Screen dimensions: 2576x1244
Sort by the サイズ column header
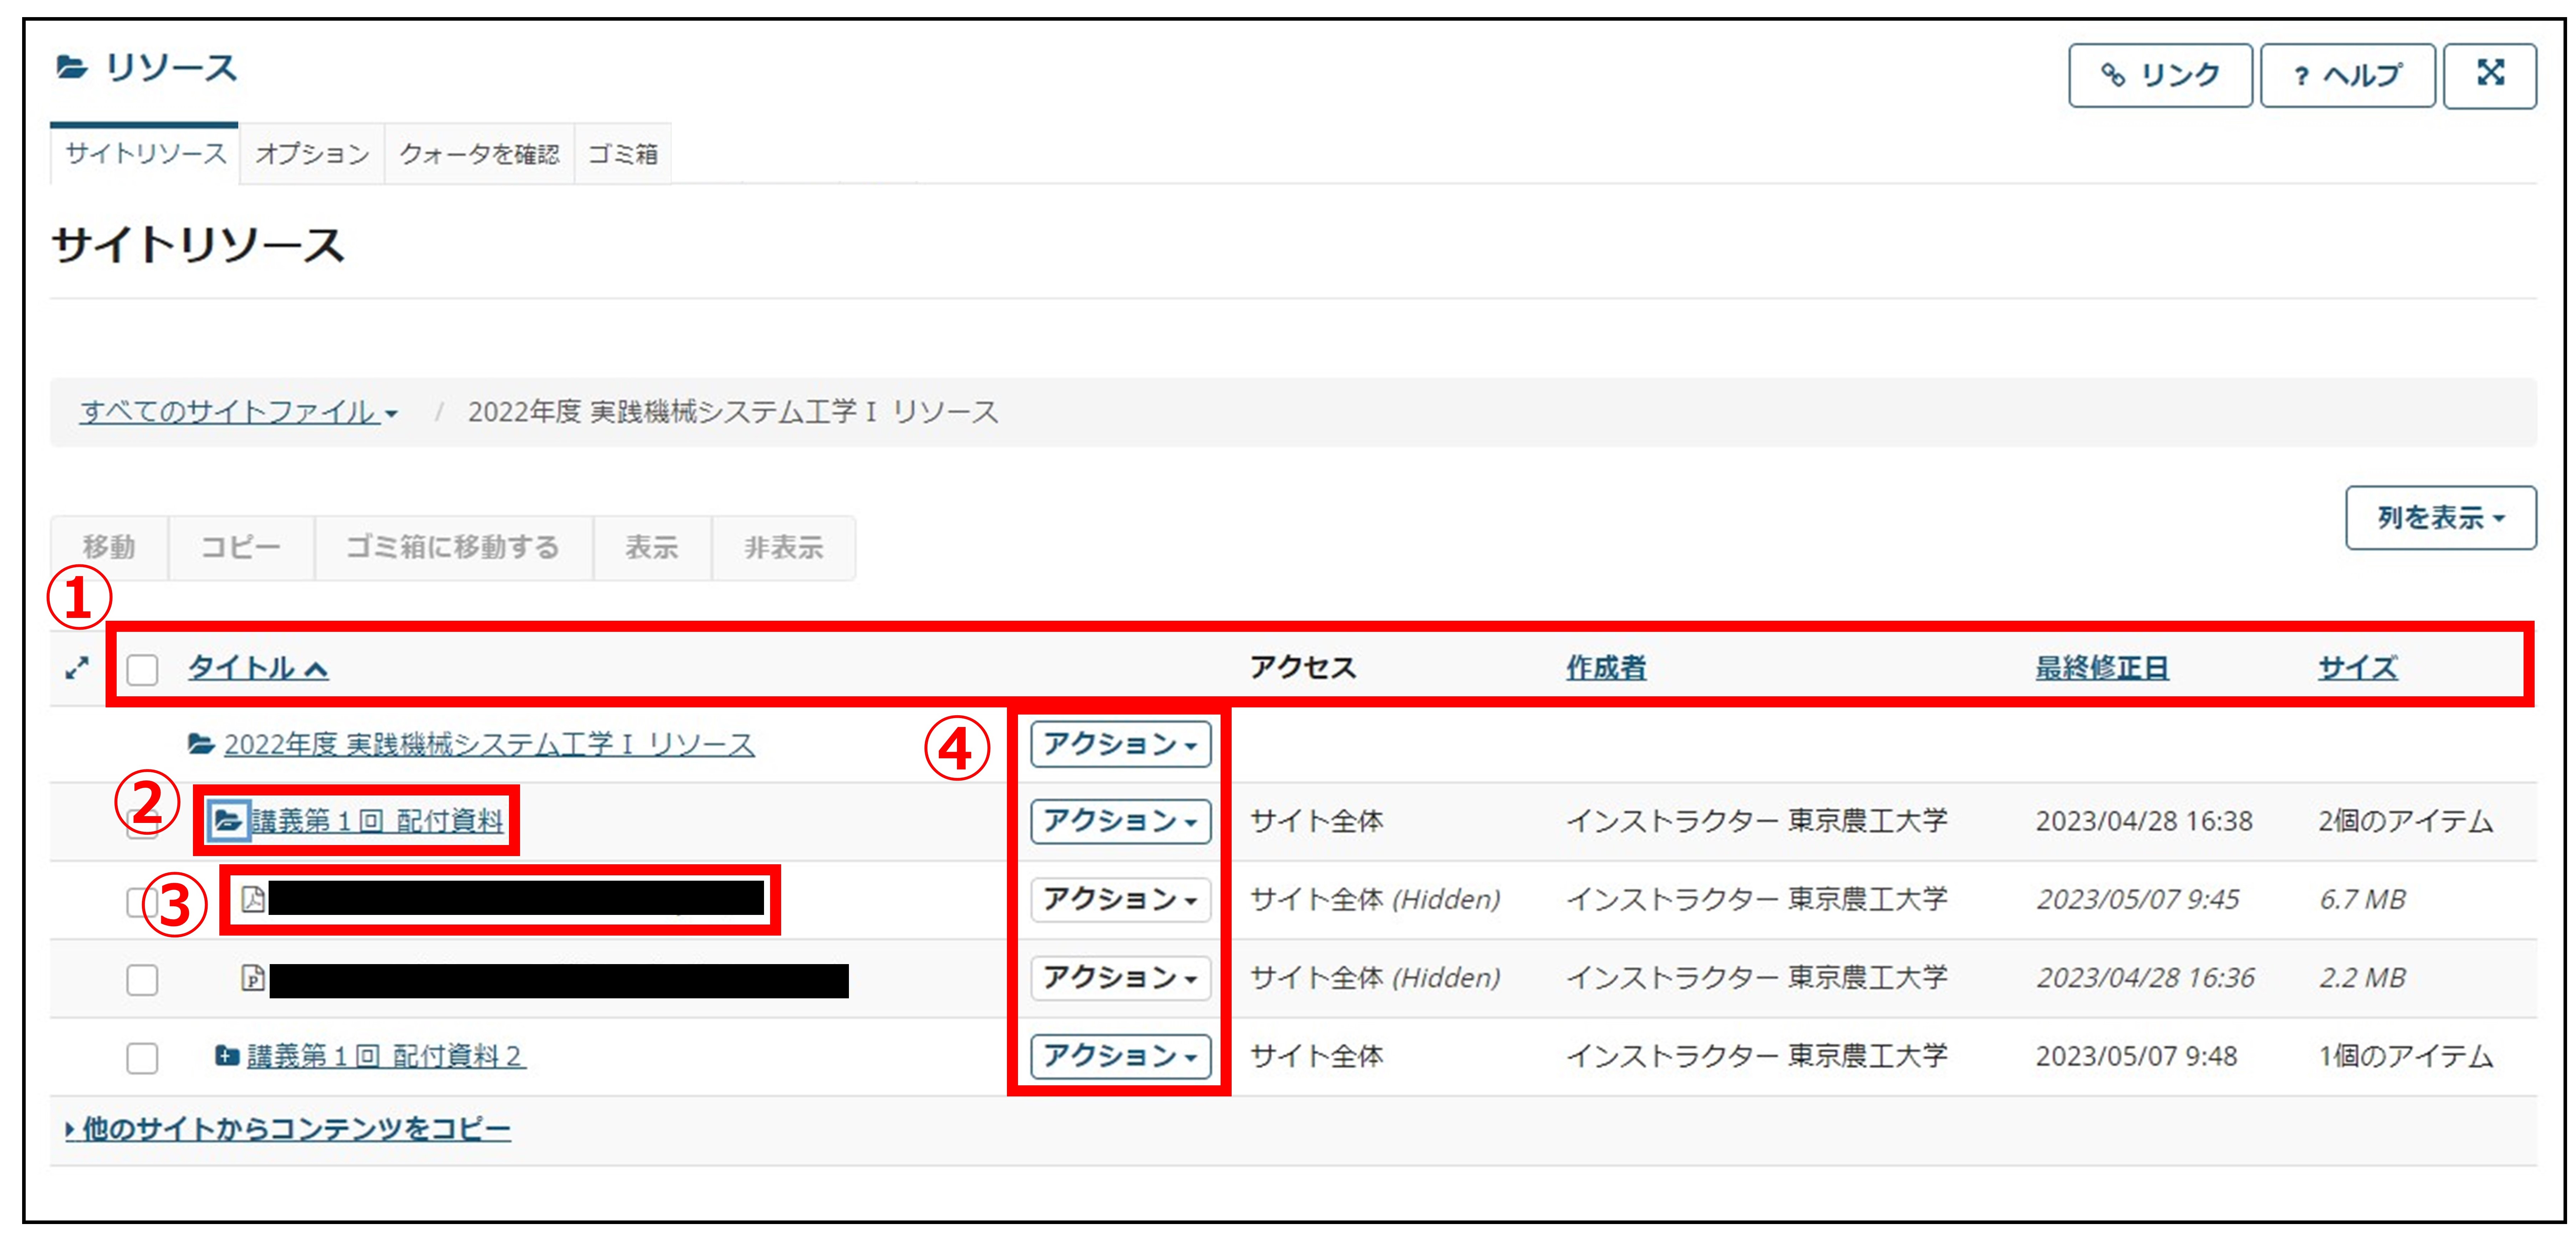2358,668
